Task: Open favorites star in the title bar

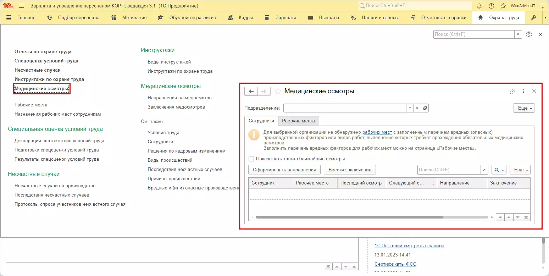Action: [503, 6]
